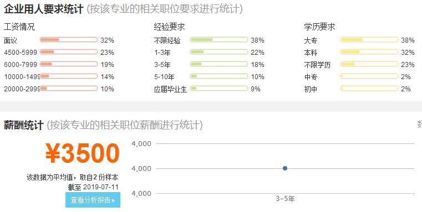The image size is (422, 212).
Task: Click the 经验要求 column heading
Action: (169, 27)
